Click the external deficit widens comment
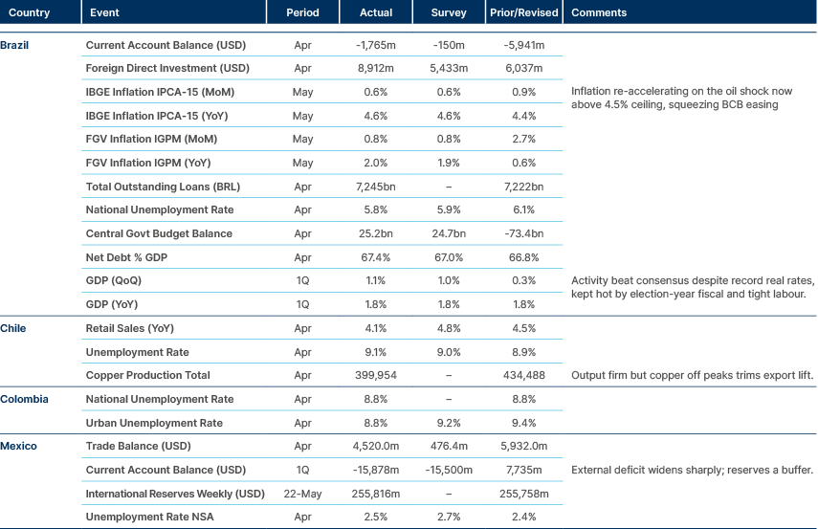This screenshot has width=818, height=529. [693, 470]
